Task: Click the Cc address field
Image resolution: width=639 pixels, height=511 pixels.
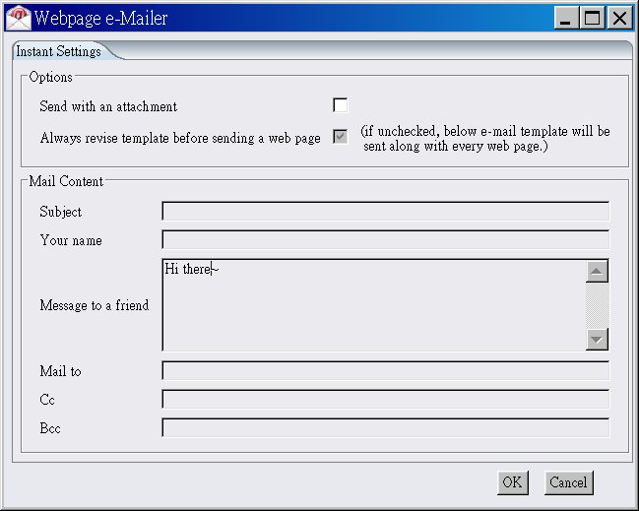Action: pos(385,399)
